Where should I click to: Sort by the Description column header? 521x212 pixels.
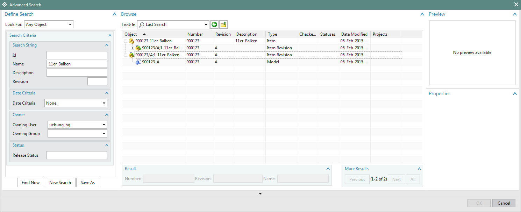tap(250, 34)
